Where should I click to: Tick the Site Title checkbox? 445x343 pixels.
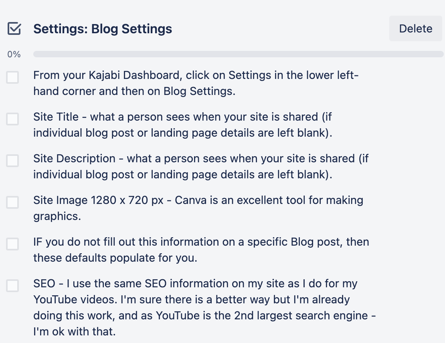[x=12, y=119]
